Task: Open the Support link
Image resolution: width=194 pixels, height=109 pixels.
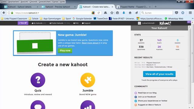Action: 86,23
